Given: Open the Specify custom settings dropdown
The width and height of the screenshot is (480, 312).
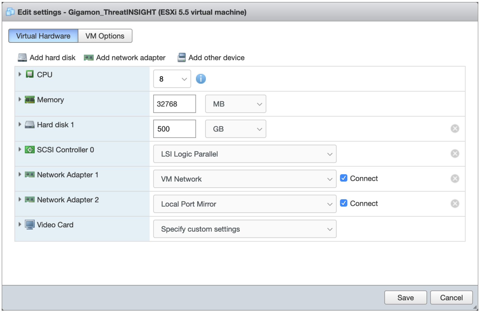Looking at the screenshot, I should click(245, 229).
